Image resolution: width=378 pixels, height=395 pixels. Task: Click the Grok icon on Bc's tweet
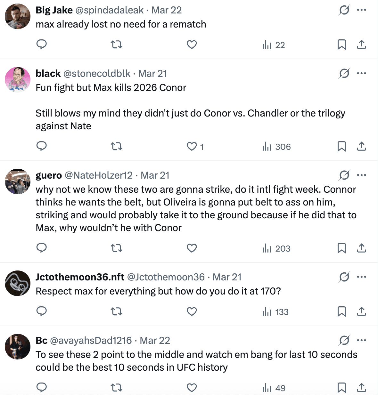point(344,340)
